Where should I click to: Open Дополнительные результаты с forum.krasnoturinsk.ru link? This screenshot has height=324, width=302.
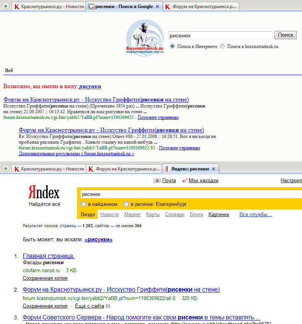click(76, 154)
